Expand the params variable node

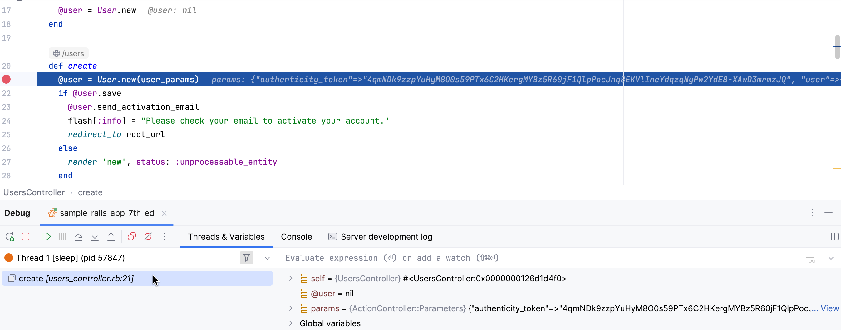click(x=291, y=308)
